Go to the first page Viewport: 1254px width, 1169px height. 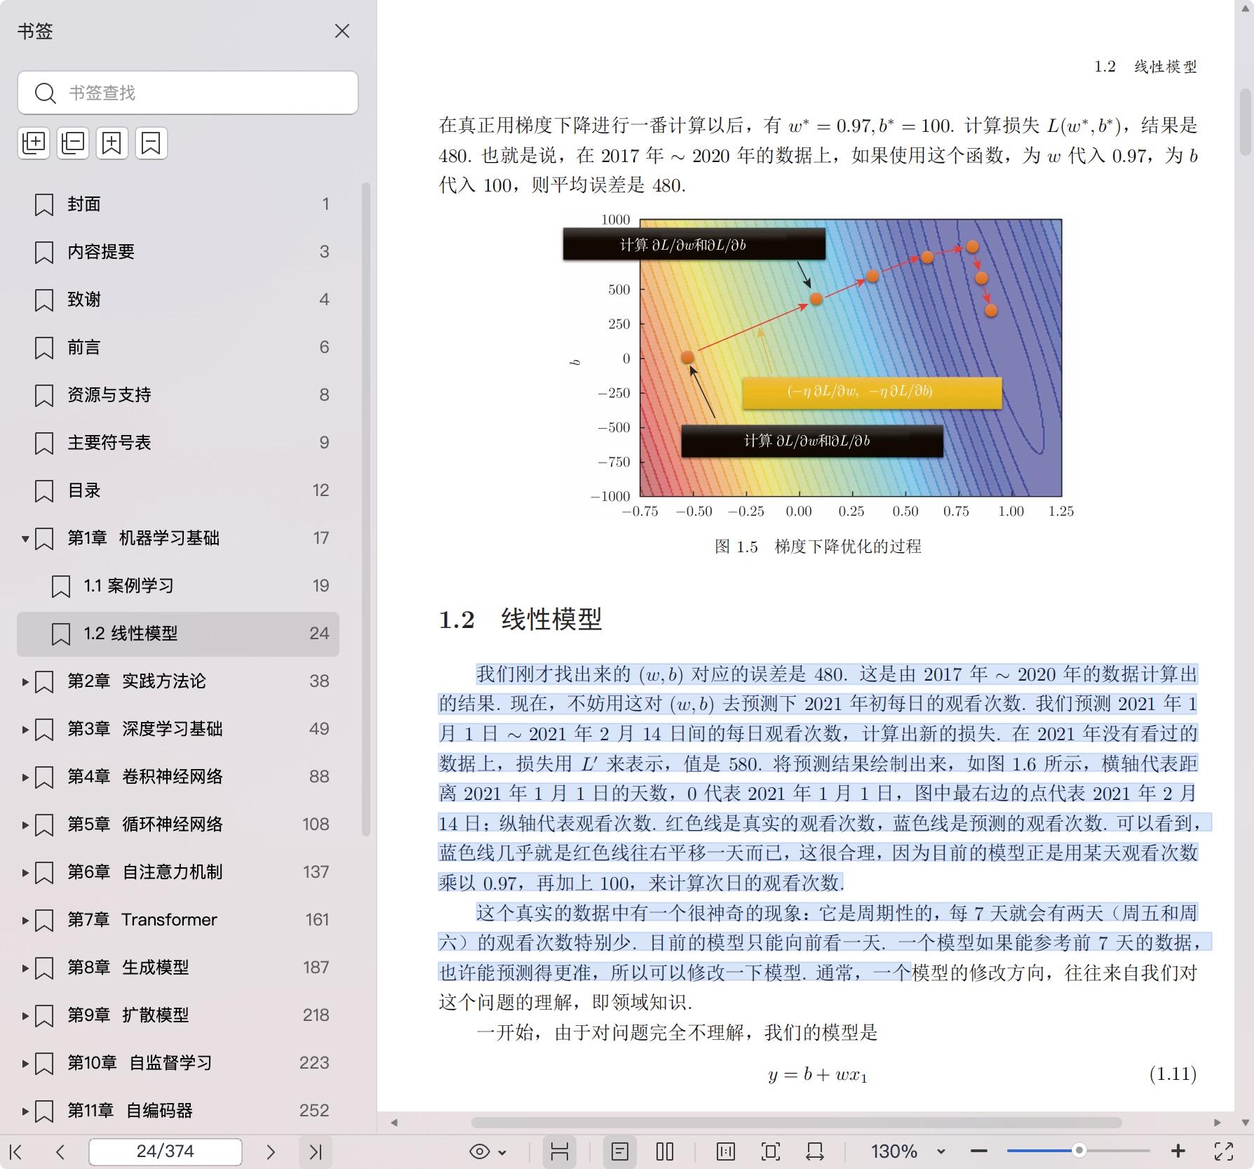[x=16, y=1151]
